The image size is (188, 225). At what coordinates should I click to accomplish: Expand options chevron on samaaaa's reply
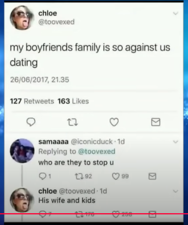175,142
